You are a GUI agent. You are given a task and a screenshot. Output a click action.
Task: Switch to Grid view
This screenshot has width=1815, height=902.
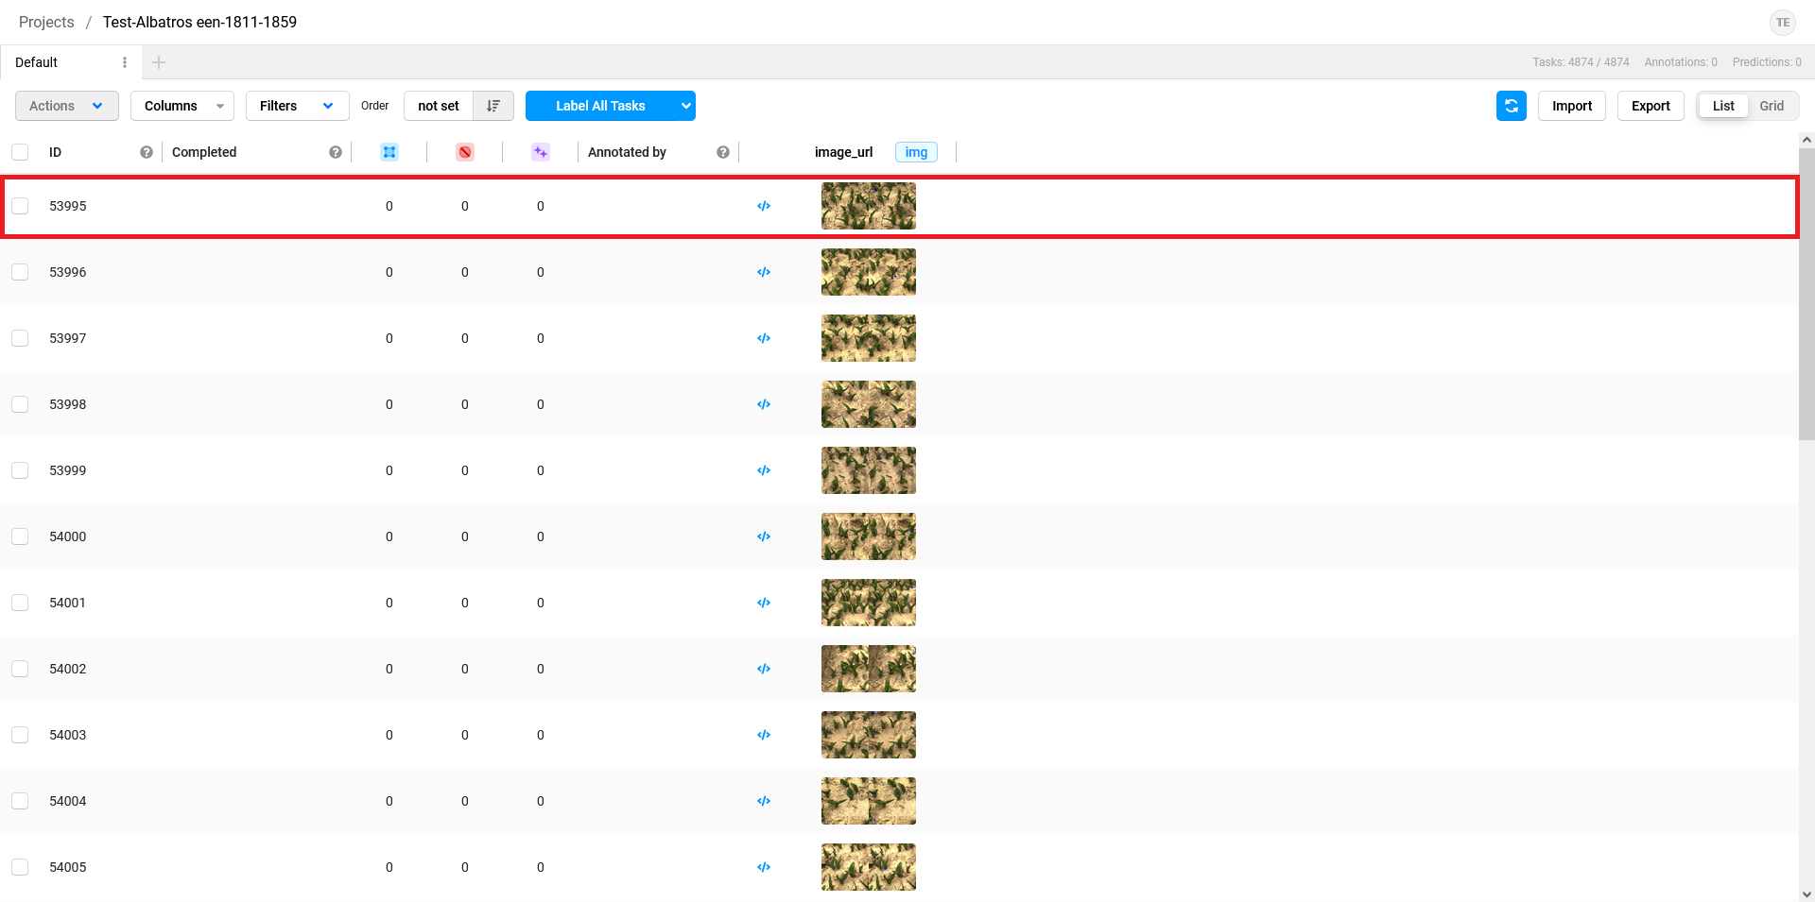1772,106
